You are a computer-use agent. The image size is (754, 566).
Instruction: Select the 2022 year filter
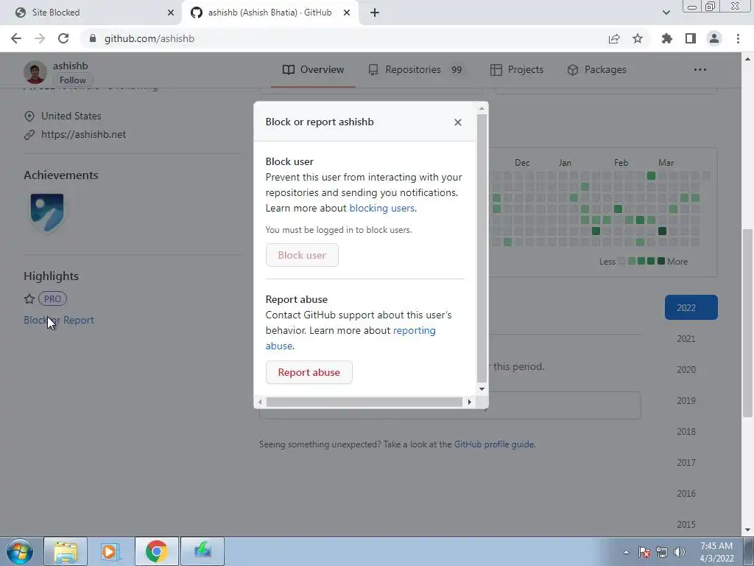(691, 307)
